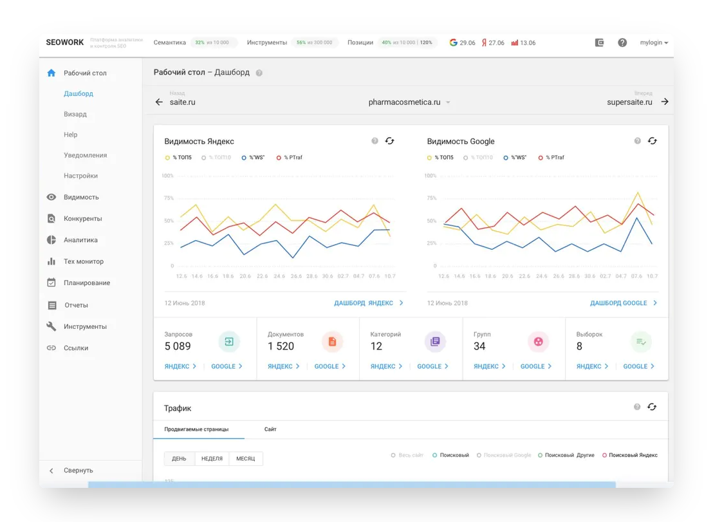The image size is (713, 522).
Task: Expand the mylogin account menu
Action: (654, 43)
